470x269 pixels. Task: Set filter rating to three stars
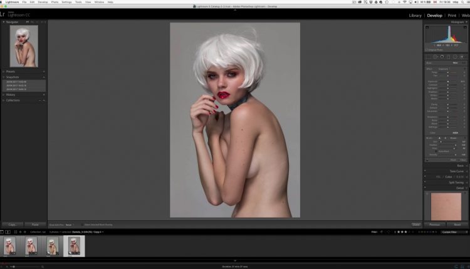(405, 232)
